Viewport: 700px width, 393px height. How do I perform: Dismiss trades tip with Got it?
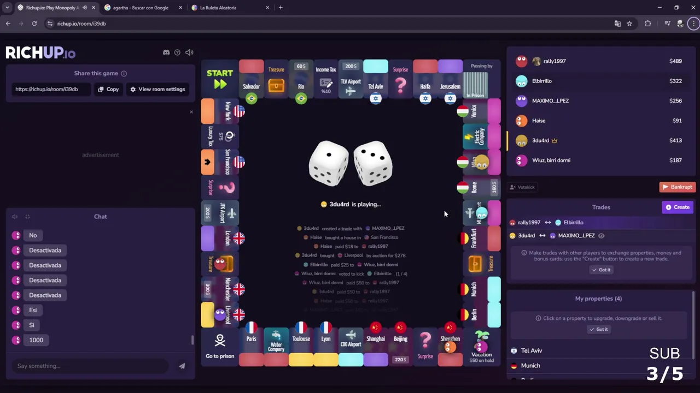click(600, 270)
